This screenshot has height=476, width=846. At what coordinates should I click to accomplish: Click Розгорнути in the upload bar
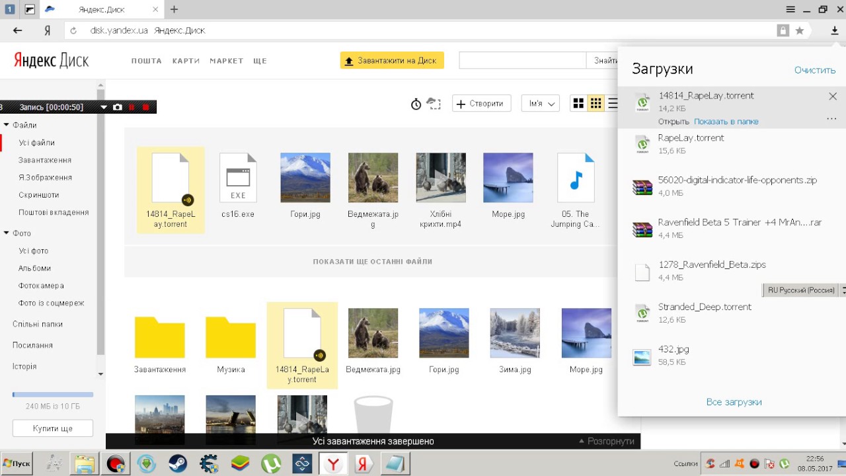pyautogui.click(x=607, y=441)
